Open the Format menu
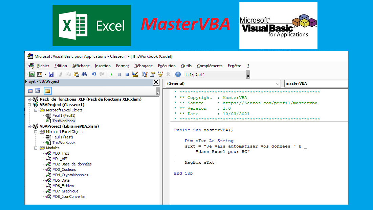The width and height of the screenshot is (373, 210). point(123,66)
